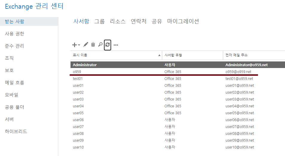This screenshot has height=156, width=285.
Task: Select the user08 mailbox row
Action: [178, 134]
